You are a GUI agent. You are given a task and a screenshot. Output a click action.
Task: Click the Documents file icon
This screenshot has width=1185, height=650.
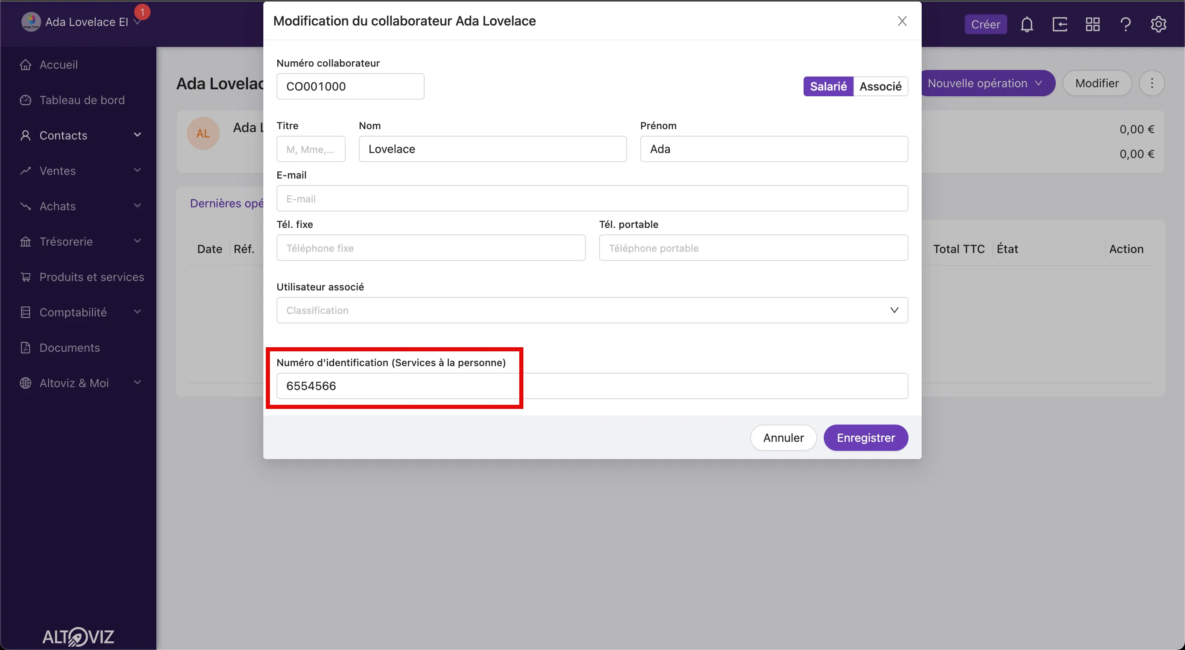click(x=26, y=348)
